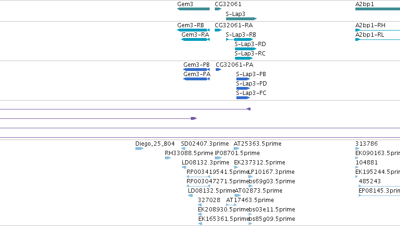Select the EK165361.5prime EST arrow
This screenshot has width=400, height=226.
pos(200,224)
